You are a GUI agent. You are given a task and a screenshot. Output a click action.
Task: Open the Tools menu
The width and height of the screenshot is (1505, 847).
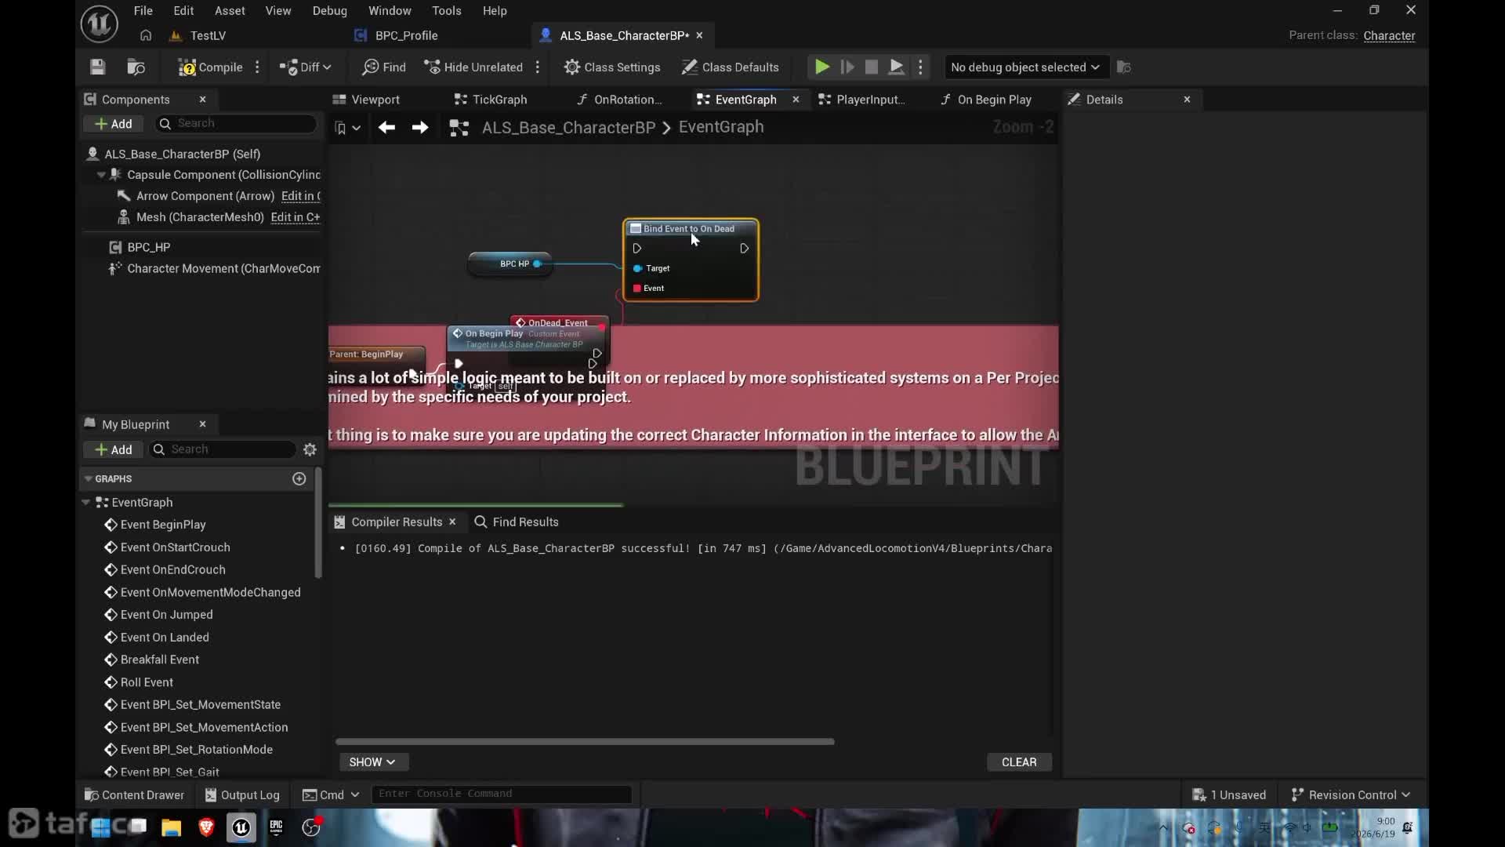pyautogui.click(x=446, y=11)
